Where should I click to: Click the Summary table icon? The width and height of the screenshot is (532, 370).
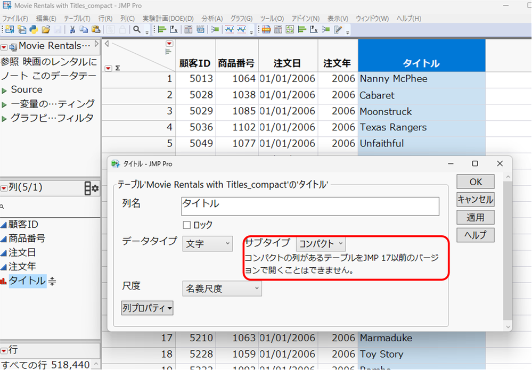click(201, 29)
